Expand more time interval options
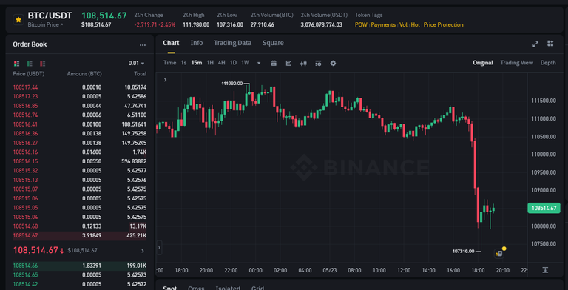This screenshot has width=568, height=290. [x=259, y=63]
